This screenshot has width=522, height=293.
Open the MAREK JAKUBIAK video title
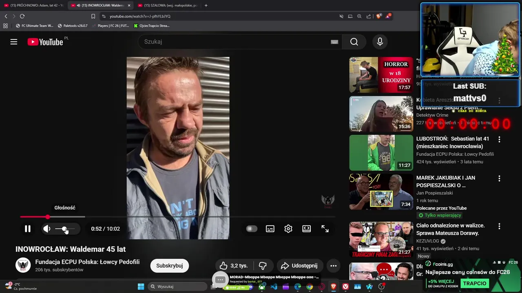446,181
